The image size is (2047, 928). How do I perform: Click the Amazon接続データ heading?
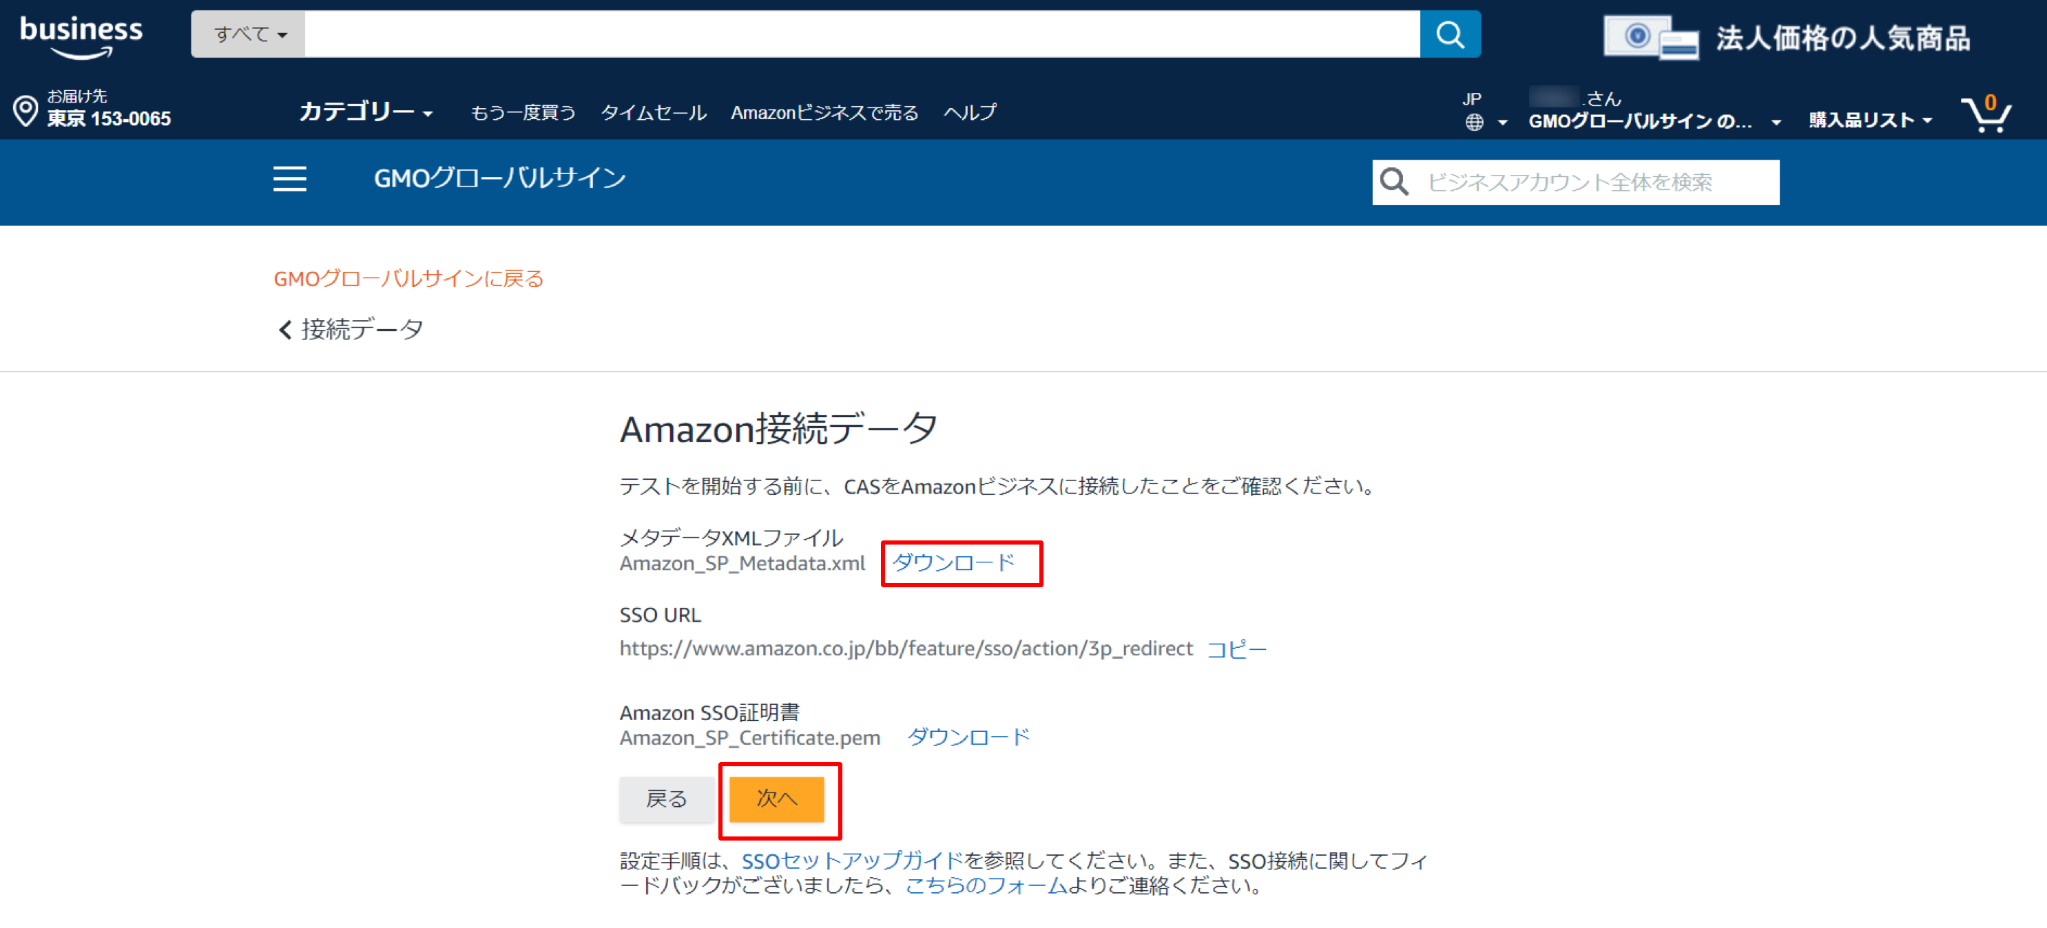click(778, 429)
